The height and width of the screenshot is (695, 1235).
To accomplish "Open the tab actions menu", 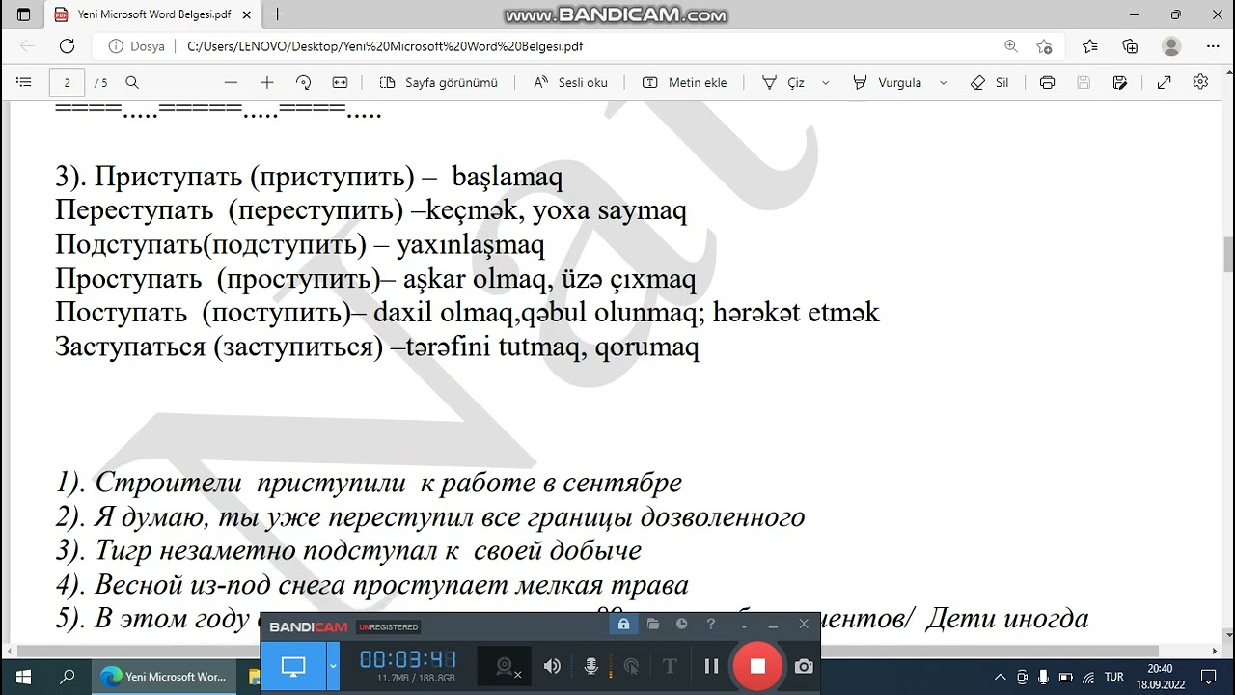I will click(24, 14).
